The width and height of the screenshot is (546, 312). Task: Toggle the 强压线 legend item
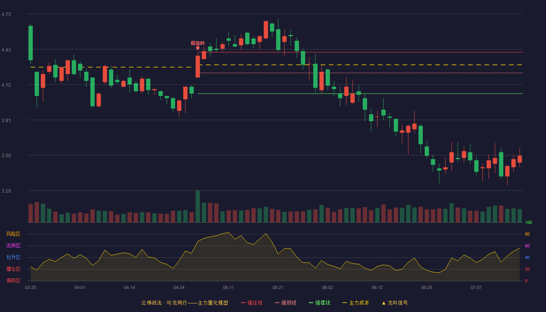(x=252, y=303)
